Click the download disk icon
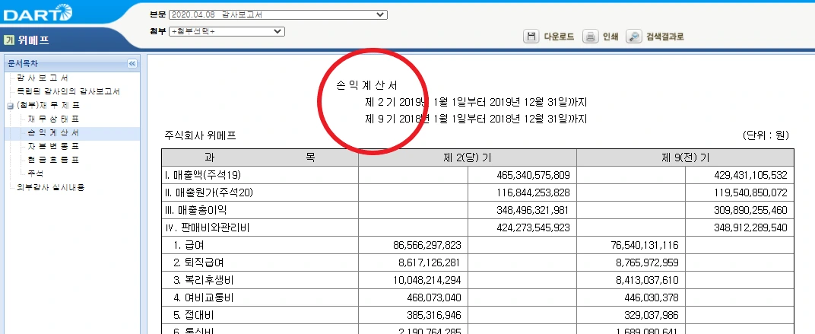This screenshot has height=334, width=815. [531, 37]
